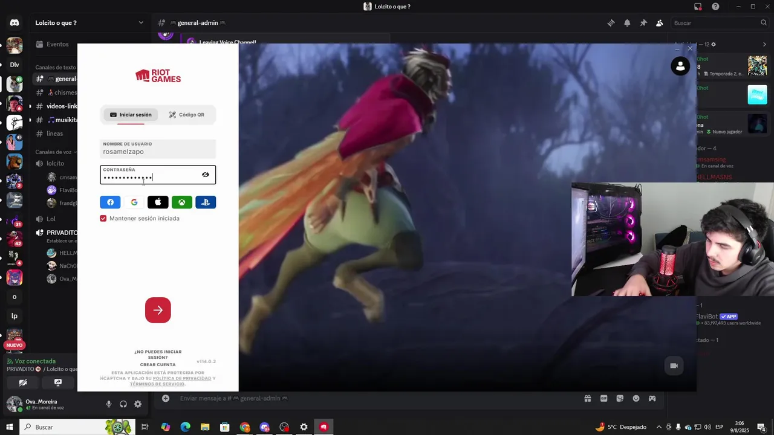
Task: Join the lolcito voice channel
Action: [x=56, y=163]
